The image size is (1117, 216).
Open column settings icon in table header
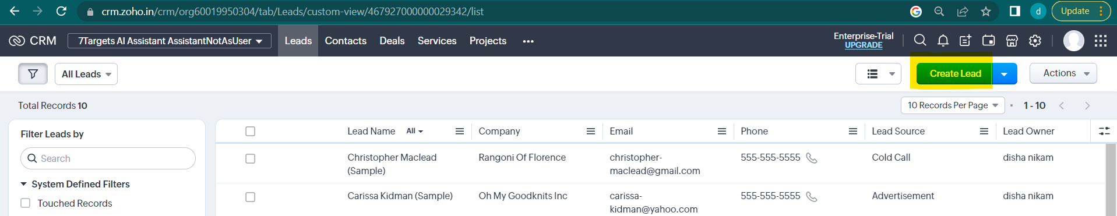click(x=1104, y=131)
